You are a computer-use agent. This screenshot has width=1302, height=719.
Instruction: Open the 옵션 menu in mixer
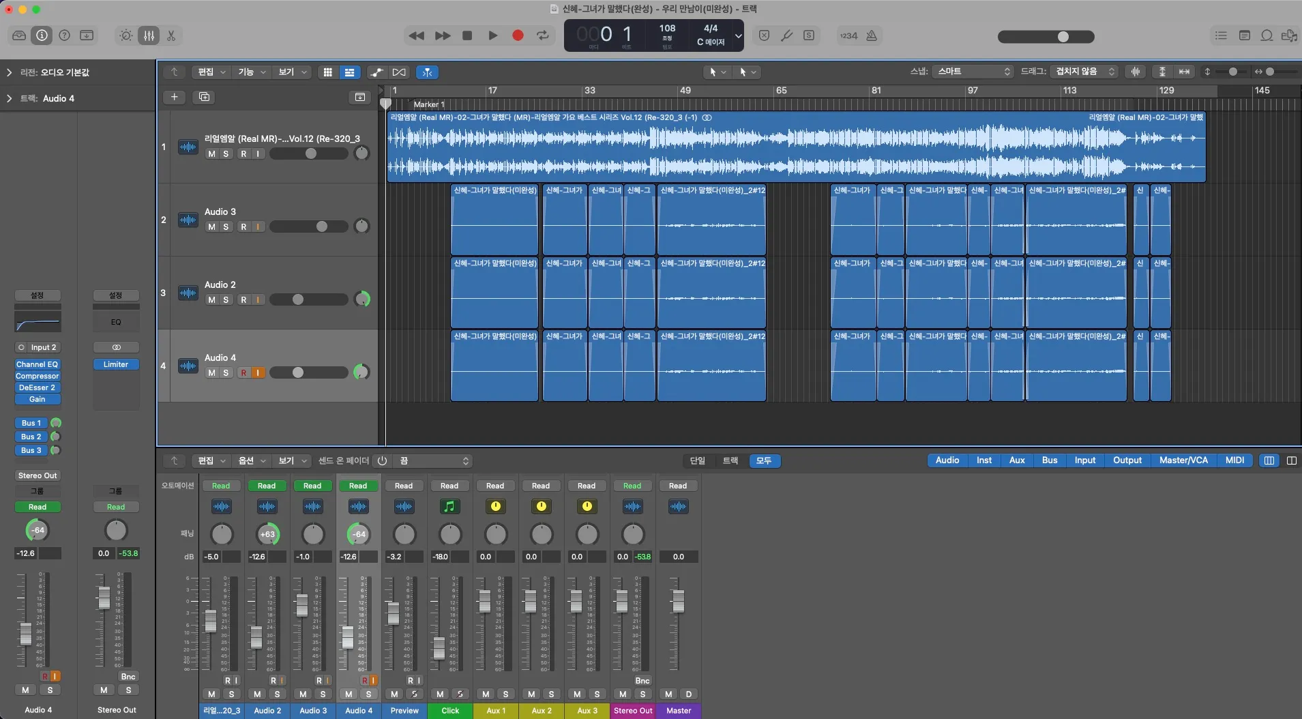click(x=252, y=461)
